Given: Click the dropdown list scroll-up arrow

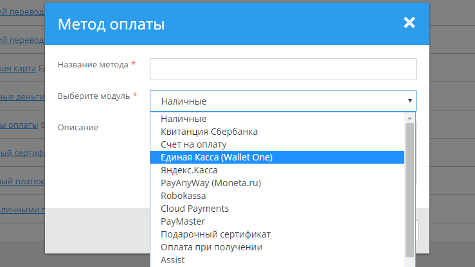Looking at the screenshot, I should [x=409, y=118].
